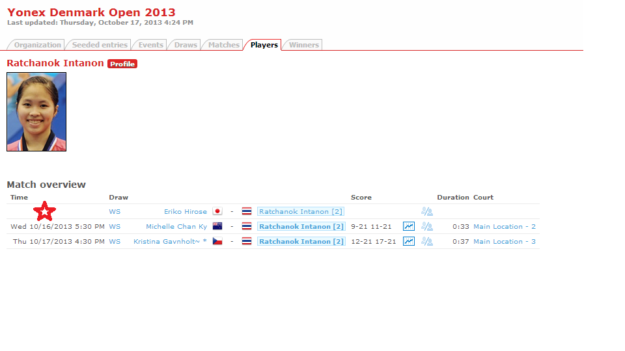Screen dimensions: 625x351
Task: Open Main Location - 2 court link
Action: point(504,226)
